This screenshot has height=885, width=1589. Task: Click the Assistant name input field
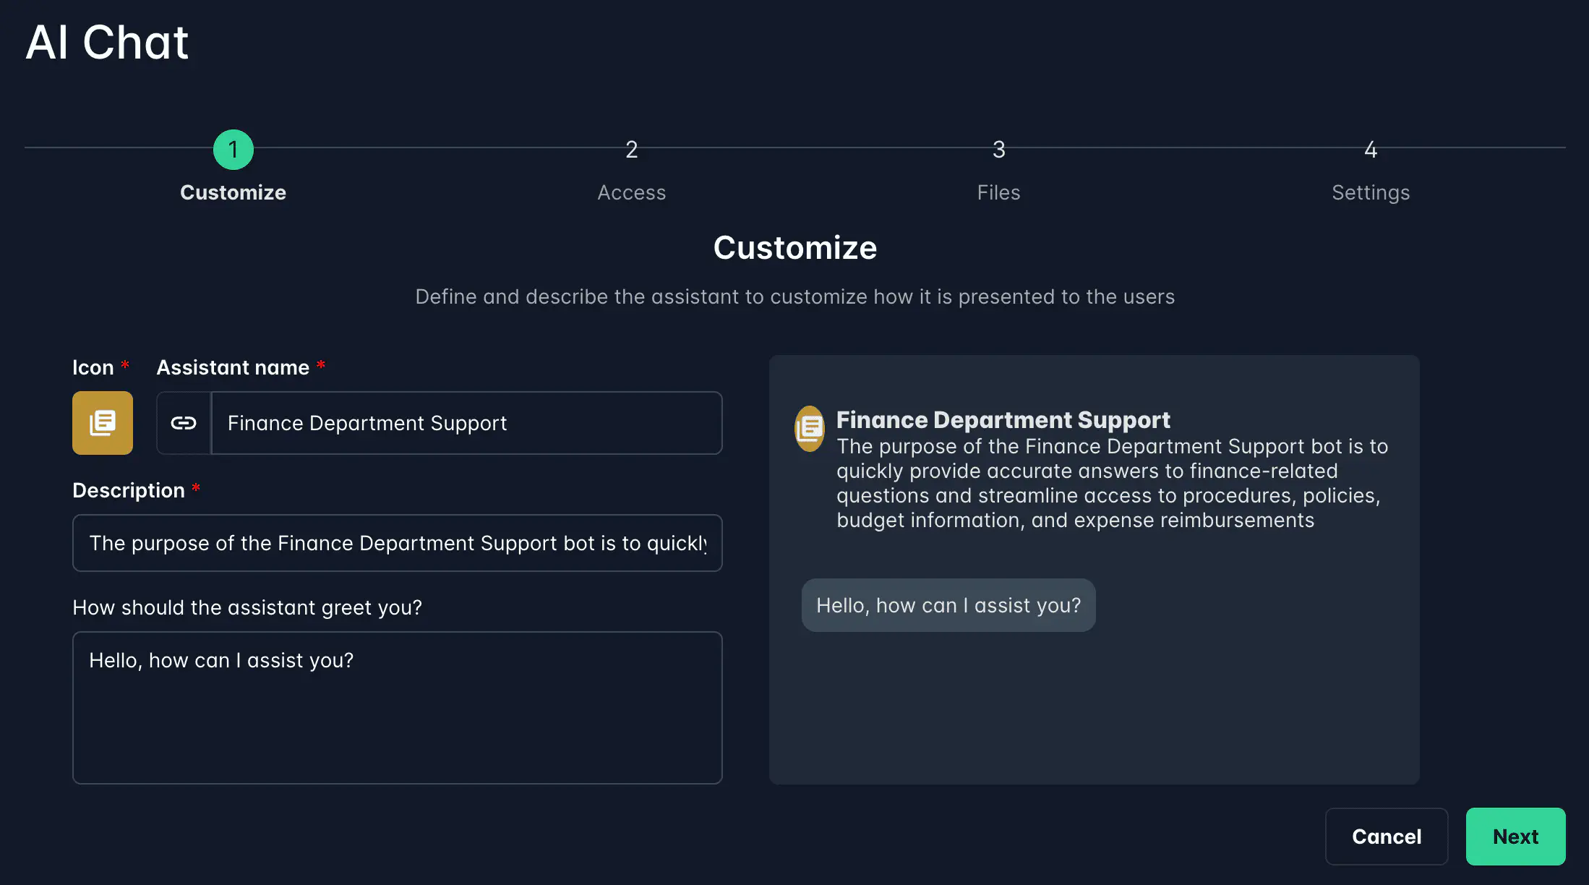pyautogui.click(x=466, y=423)
